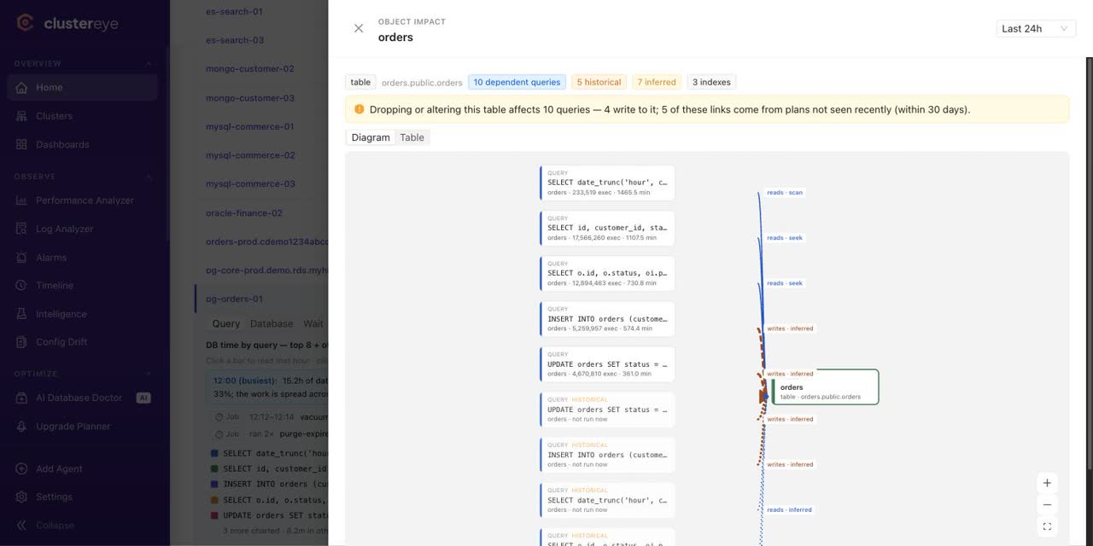The height and width of the screenshot is (546, 1093).
Task: Click the 10 dependent queries badge
Action: 517,82
